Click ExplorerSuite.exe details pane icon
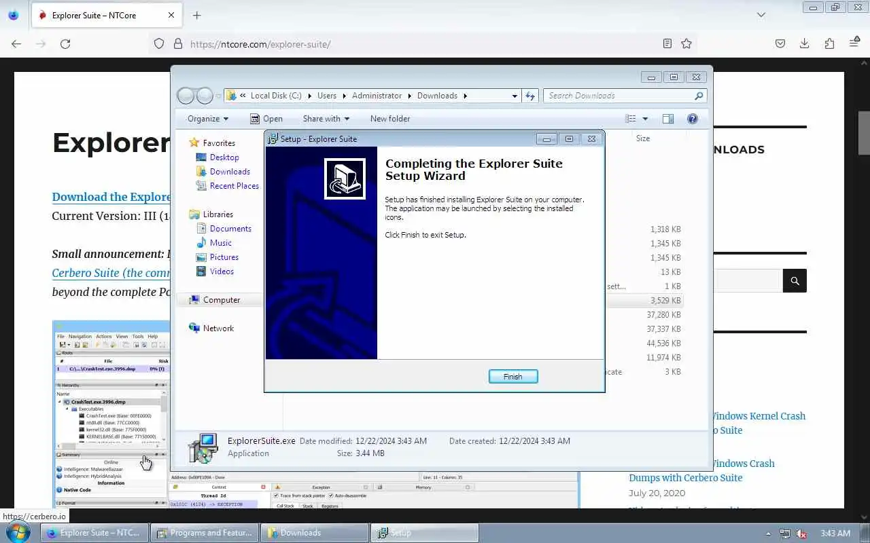 coord(203,447)
